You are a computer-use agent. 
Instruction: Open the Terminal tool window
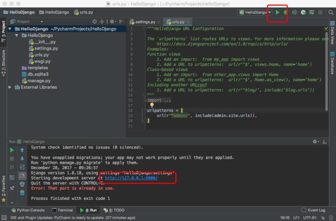click(x=62, y=210)
